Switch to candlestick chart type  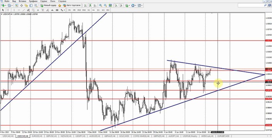pyautogui.click(x=90, y=5)
